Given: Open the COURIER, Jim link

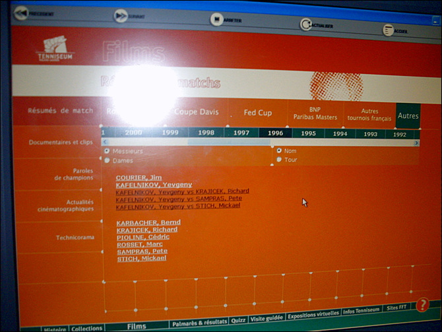Looking at the screenshot, I should (x=139, y=178).
